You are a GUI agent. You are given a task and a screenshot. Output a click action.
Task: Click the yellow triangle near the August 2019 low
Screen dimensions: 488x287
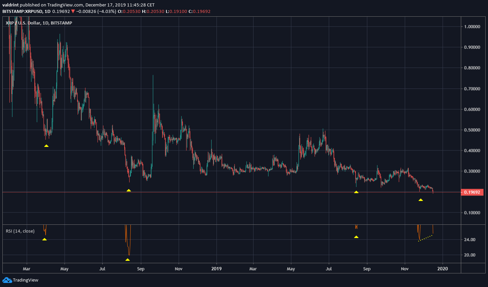pos(356,192)
